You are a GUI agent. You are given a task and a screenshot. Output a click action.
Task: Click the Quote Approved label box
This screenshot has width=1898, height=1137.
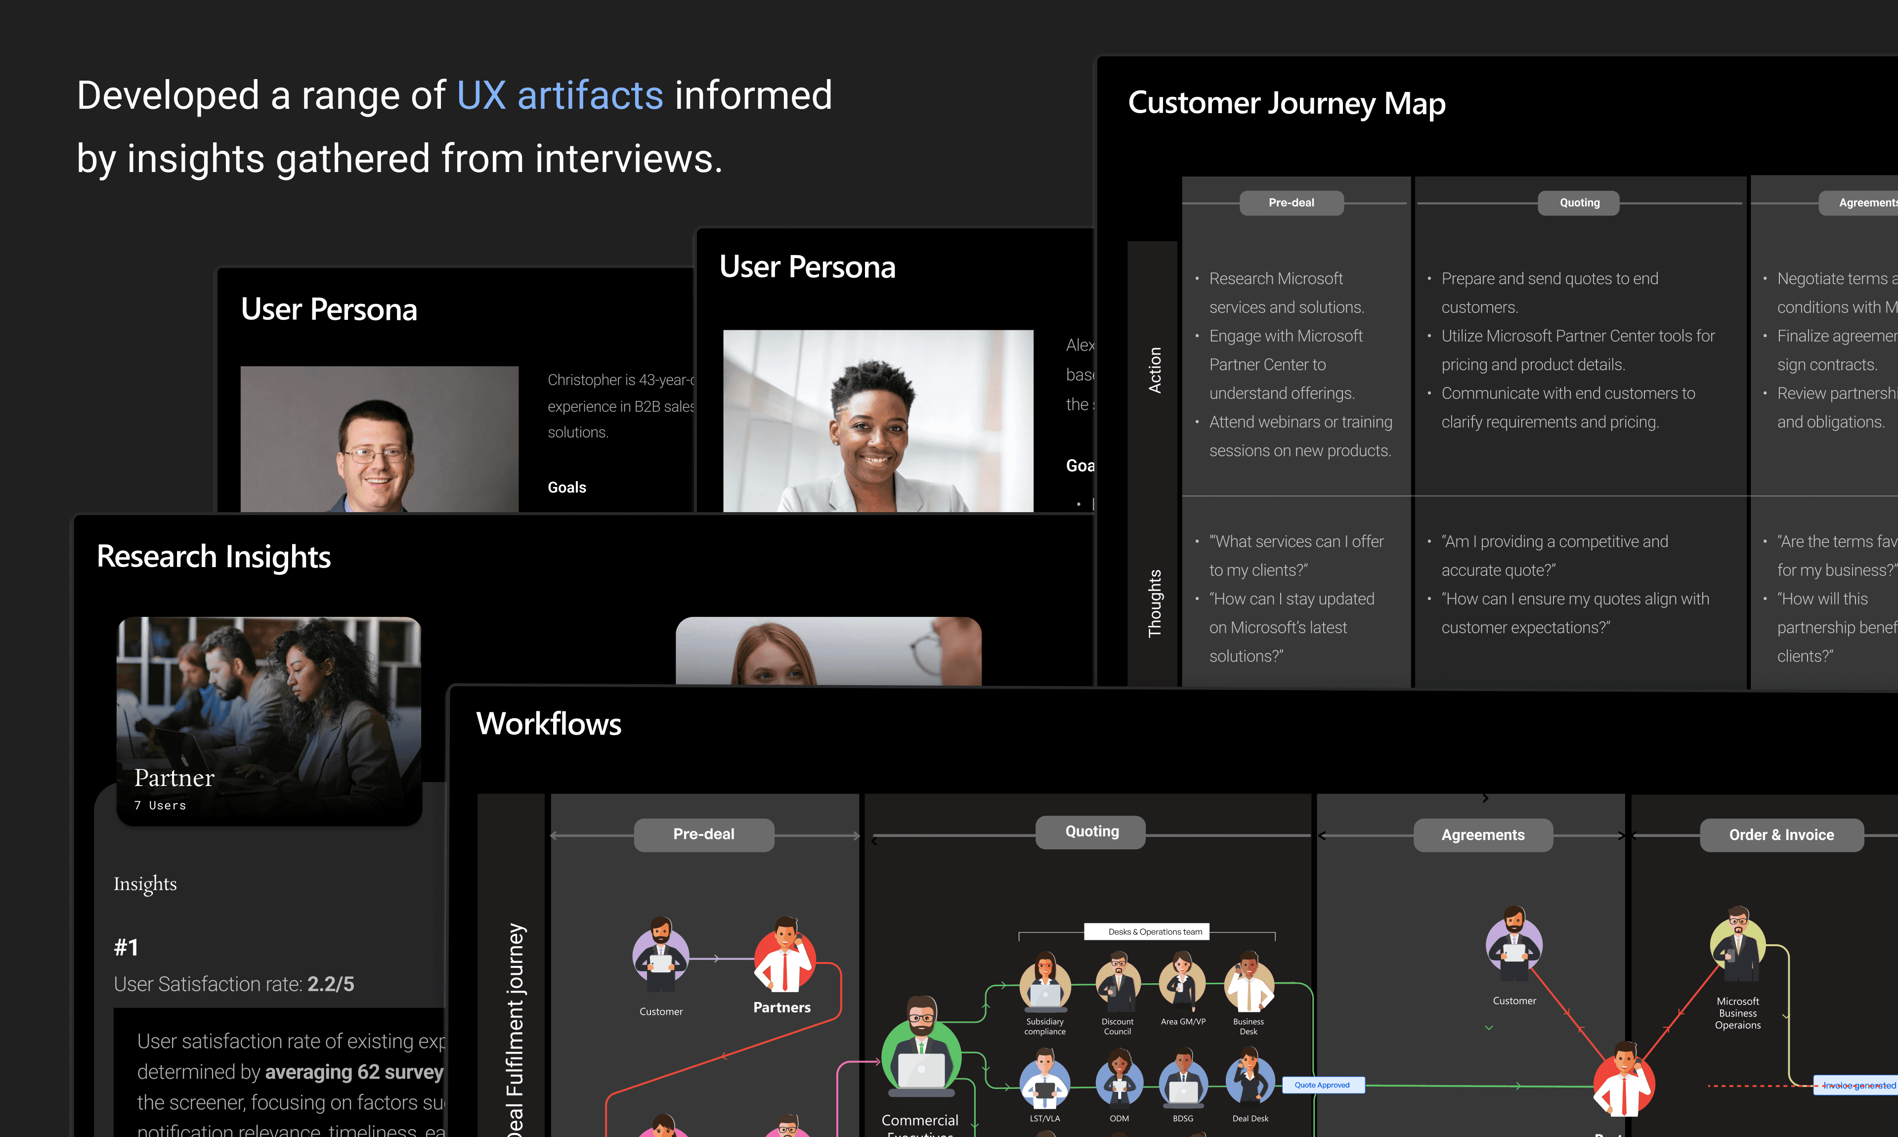(1322, 1085)
